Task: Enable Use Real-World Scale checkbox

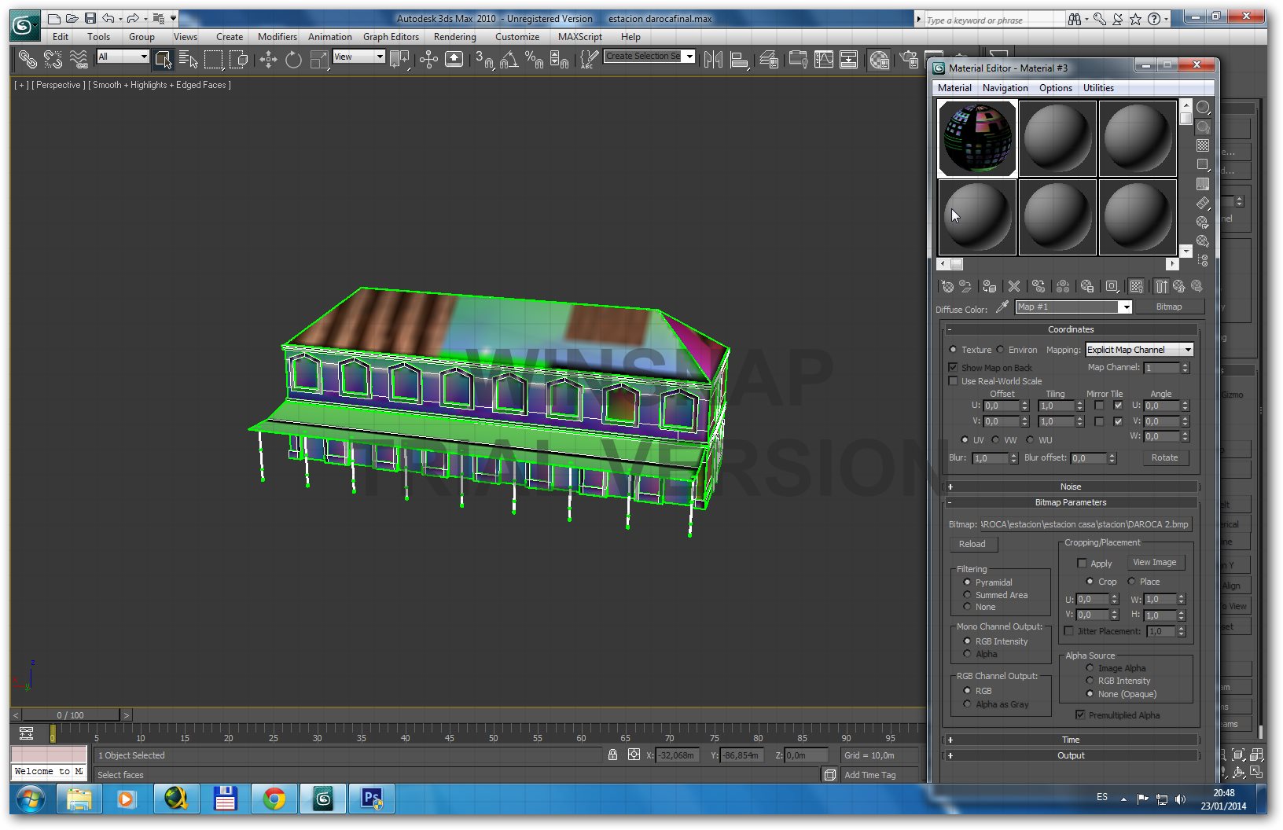Action: click(x=954, y=381)
